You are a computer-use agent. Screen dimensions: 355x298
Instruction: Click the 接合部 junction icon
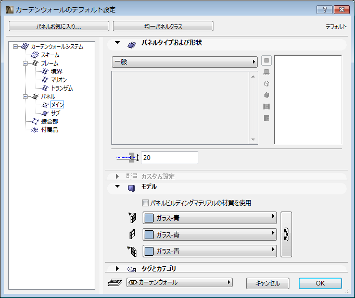point(35,121)
